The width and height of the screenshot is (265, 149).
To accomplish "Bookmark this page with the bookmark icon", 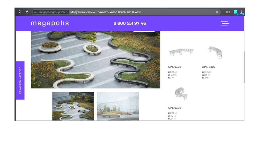I will 217,12.
